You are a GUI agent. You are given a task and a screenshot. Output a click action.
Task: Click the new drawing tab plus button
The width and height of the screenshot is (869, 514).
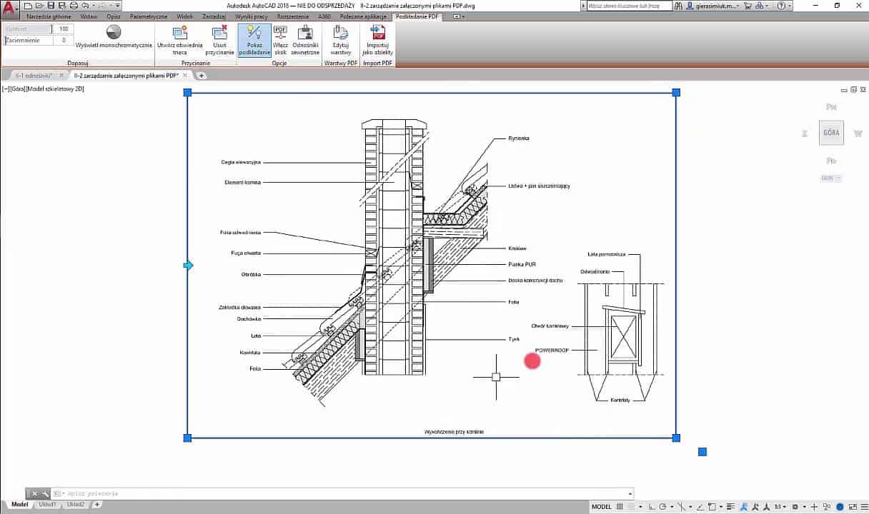[x=202, y=75]
